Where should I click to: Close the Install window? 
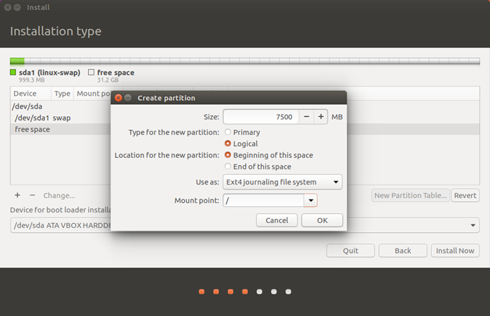[x=8, y=7]
